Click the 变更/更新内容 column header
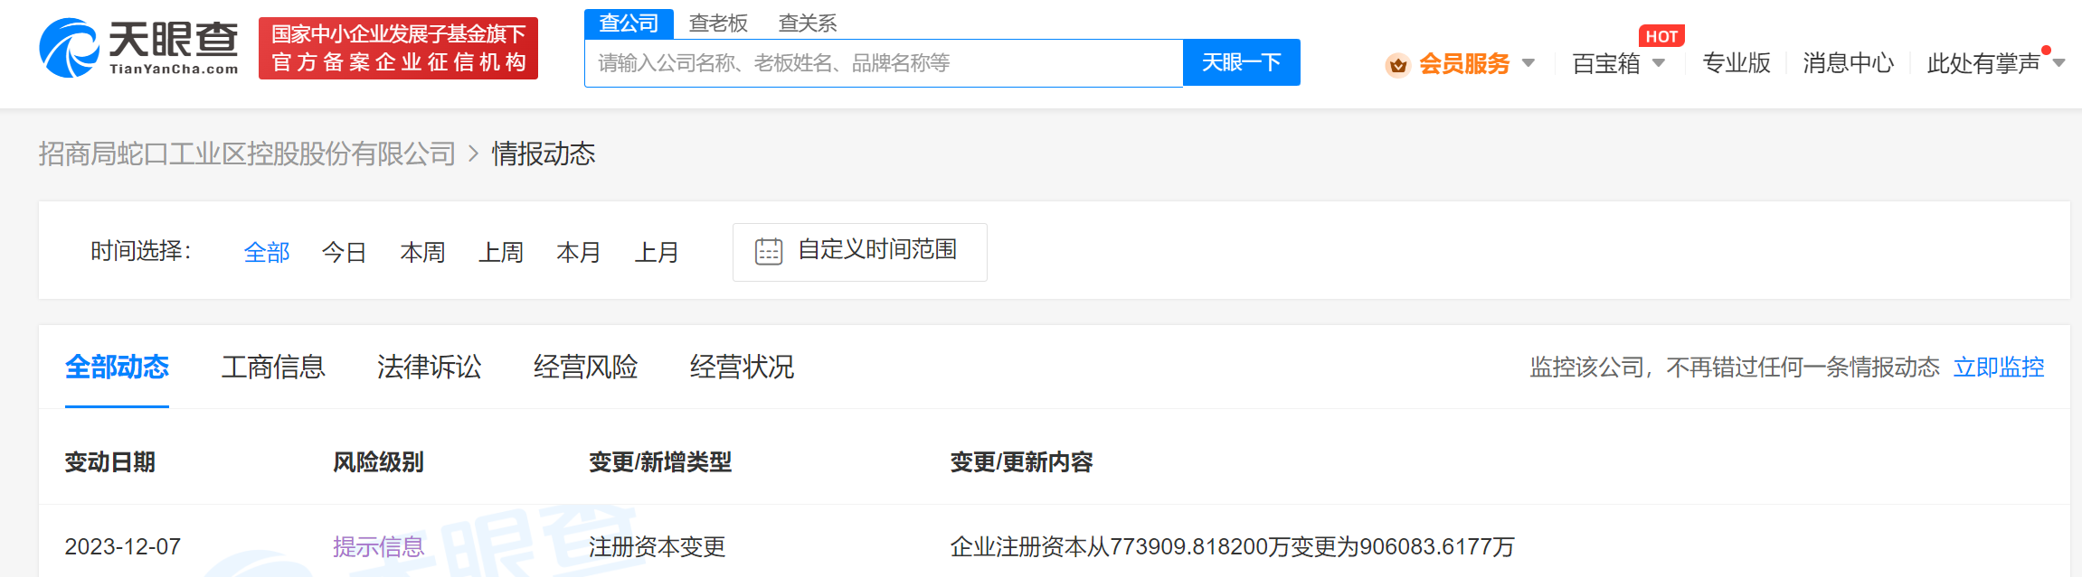The image size is (2082, 577). click(1021, 462)
